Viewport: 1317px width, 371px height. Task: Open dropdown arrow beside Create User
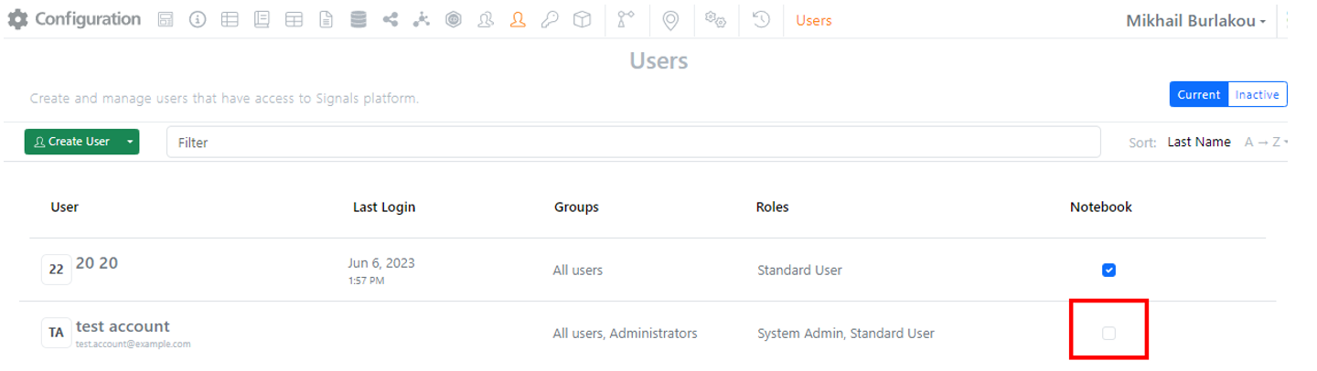click(130, 142)
